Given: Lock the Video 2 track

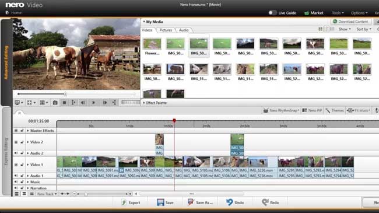Looking at the screenshot, I should pyautogui.click(x=22, y=142).
